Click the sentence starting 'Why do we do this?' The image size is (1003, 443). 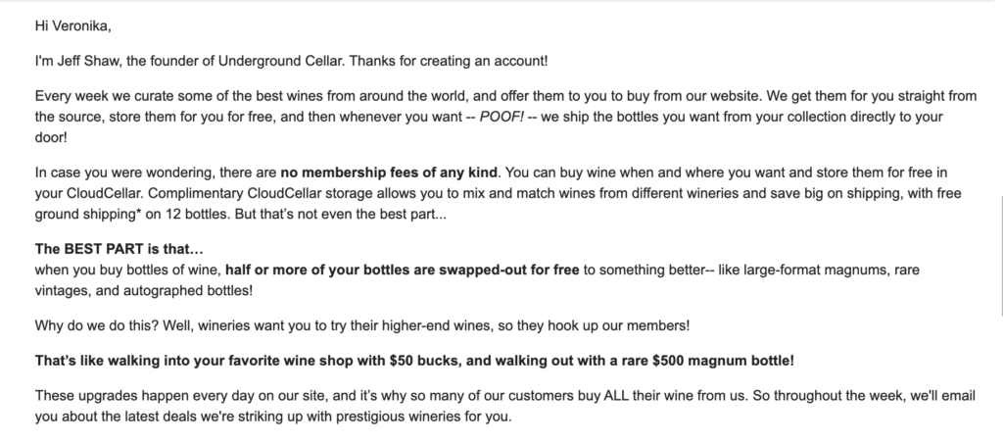click(362, 325)
